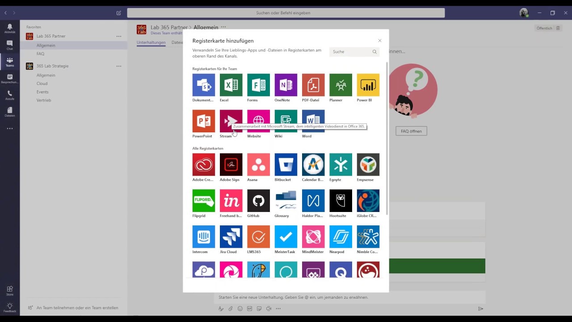Screen dimensions: 572x322
Task: Open Besprechungen in the left rail
Action: 10,79
